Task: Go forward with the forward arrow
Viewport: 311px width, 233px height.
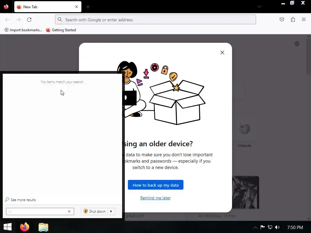Action: [18, 20]
